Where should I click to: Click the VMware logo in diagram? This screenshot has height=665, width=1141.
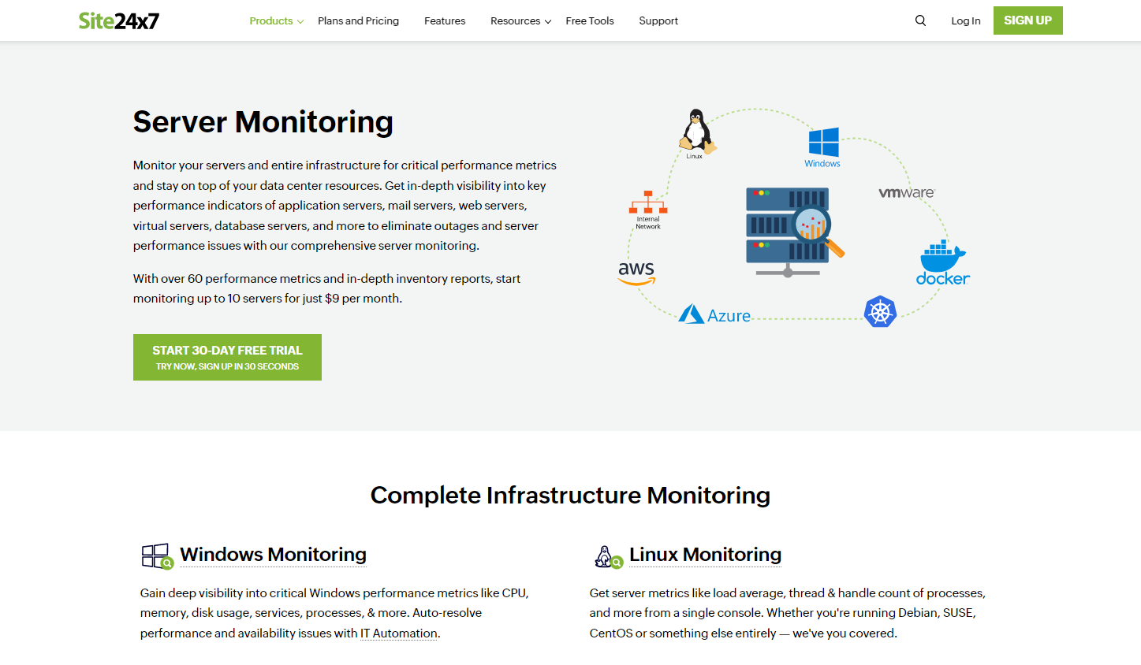[906, 192]
